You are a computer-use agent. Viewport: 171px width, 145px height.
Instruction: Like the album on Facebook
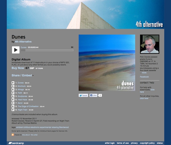click(93, 95)
